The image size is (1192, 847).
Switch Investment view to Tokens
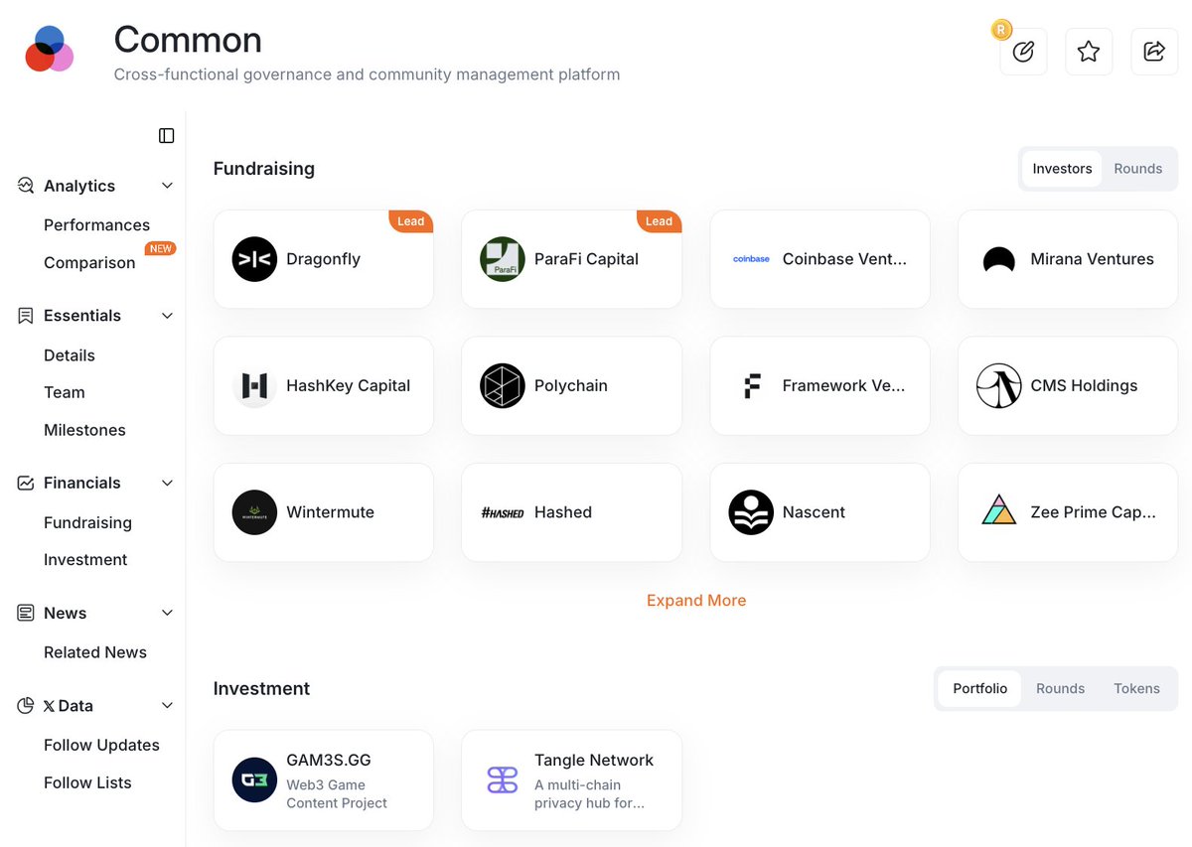pyautogui.click(x=1136, y=688)
